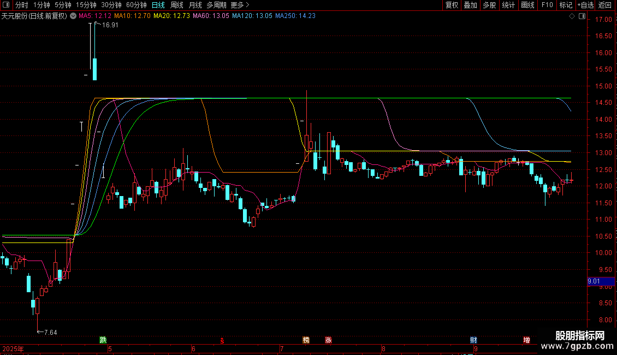This screenshot has width=617, height=355.
Task: Switch to the 分时 intraday view
Action: (x=22, y=5)
